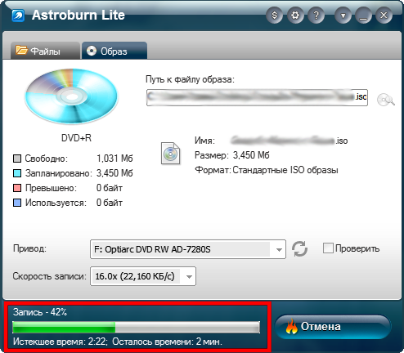
Task: Click the green recording progress bar
Action: pos(136,327)
